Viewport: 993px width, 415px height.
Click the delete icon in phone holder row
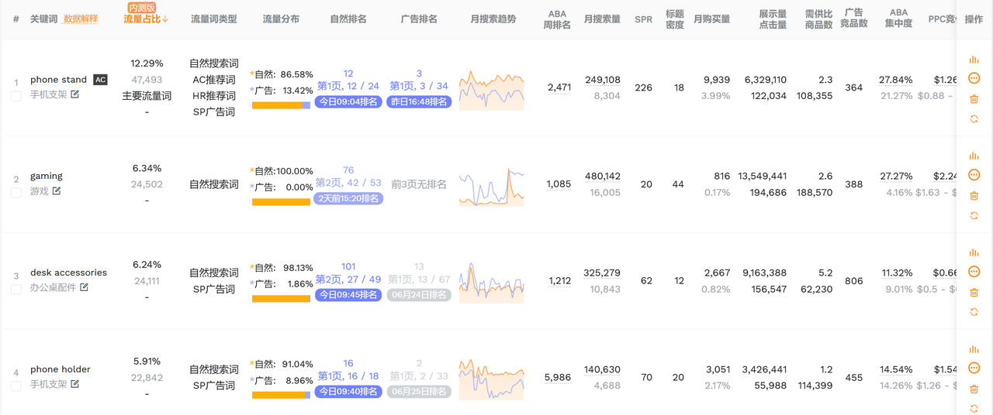(x=974, y=389)
